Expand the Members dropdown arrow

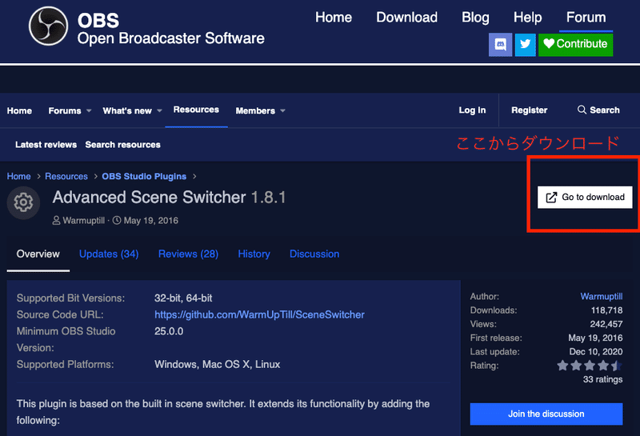282,110
